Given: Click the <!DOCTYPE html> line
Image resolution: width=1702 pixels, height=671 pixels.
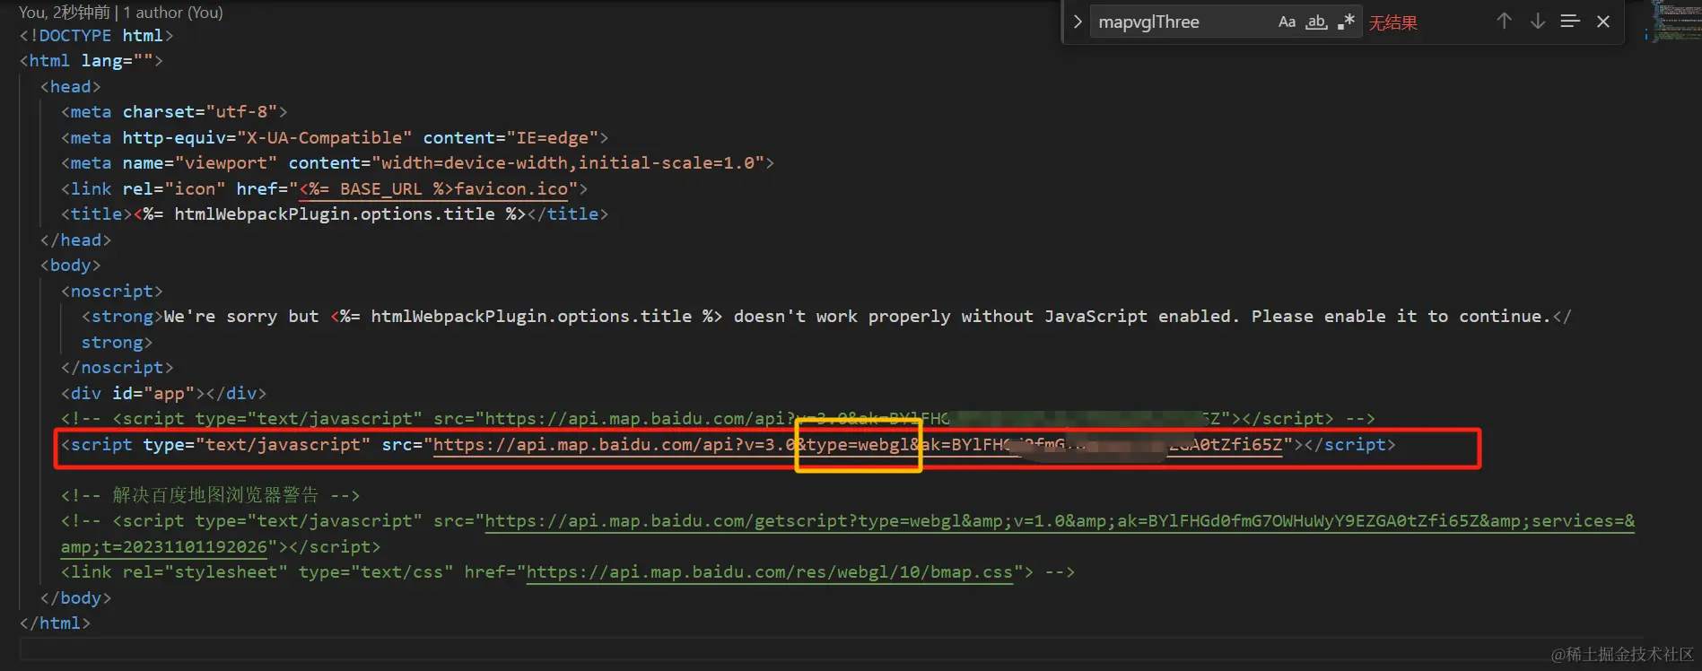Looking at the screenshot, I should tap(97, 36).
